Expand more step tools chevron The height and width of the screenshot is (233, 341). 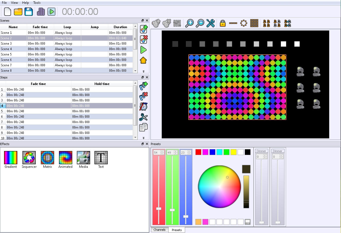(143, 138)
